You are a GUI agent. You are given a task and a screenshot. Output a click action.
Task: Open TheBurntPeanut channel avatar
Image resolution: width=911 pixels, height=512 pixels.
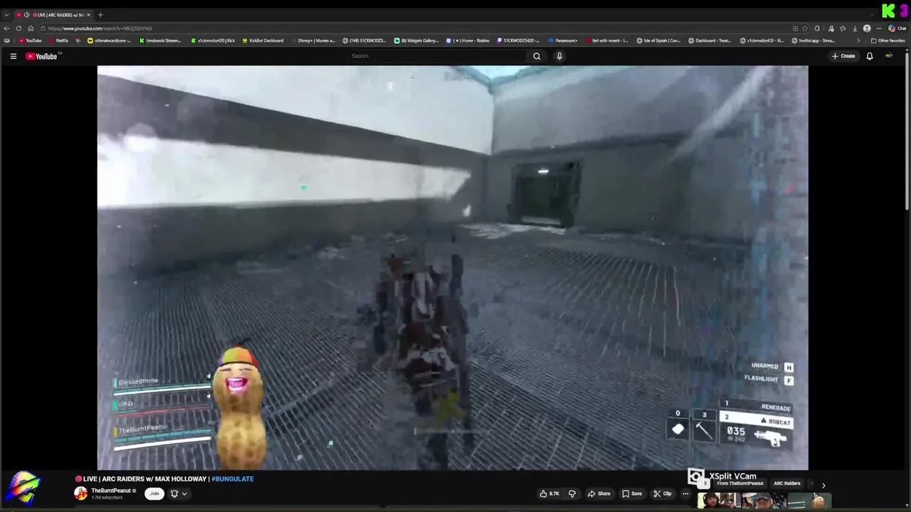(x=81, y=494)
